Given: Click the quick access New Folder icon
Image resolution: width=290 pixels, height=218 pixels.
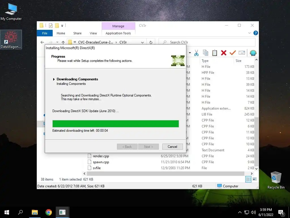Looking at the screenshot, I should pyautogui.click(x=57, y=26).
